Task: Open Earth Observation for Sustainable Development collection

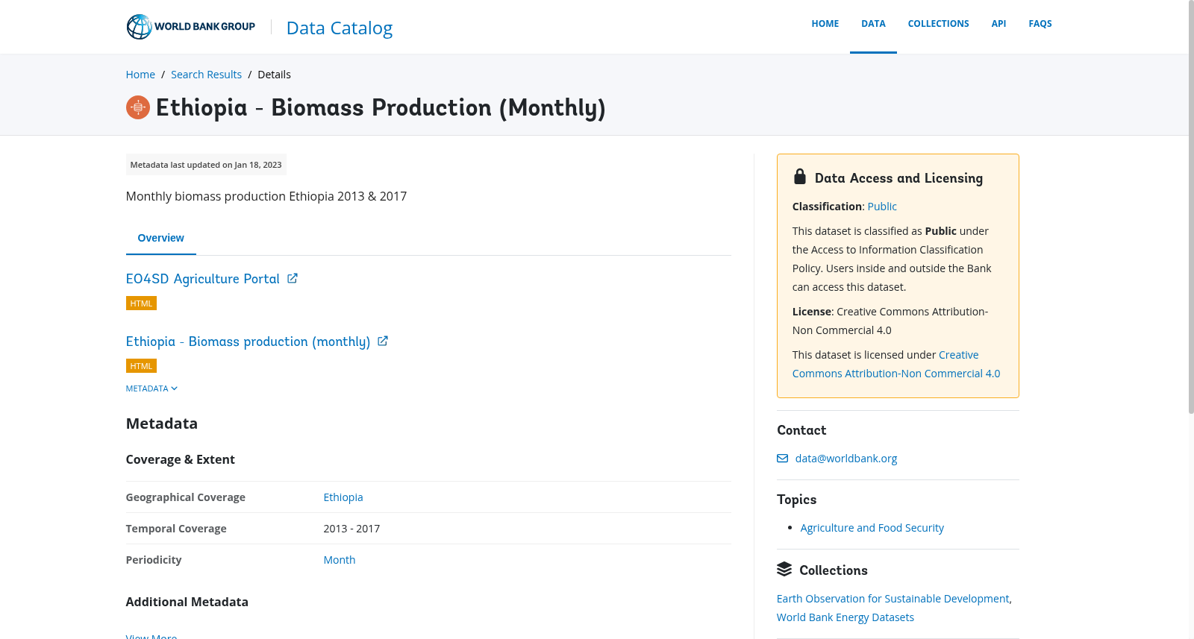Action: tap(893, 599)
